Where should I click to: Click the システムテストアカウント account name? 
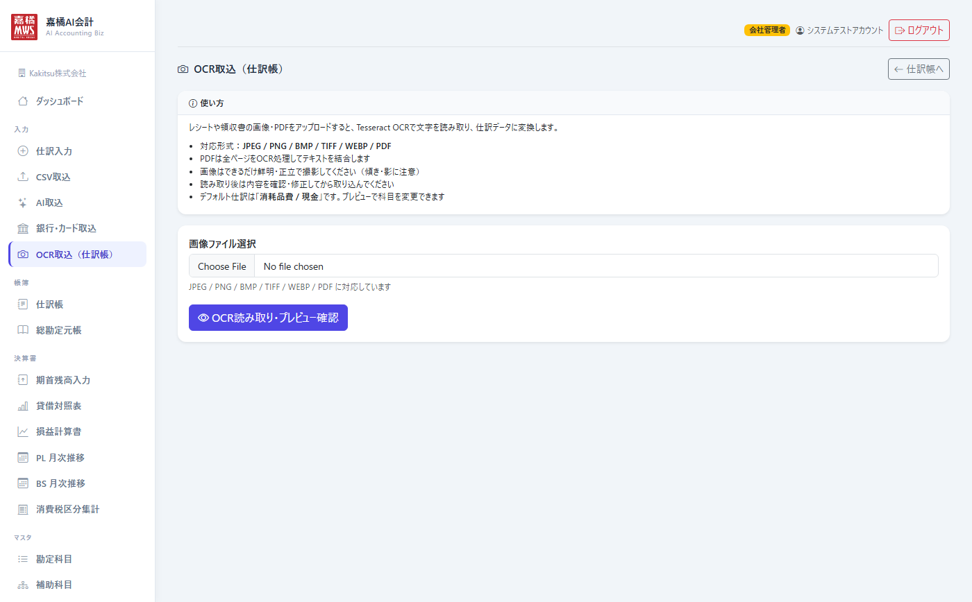[845, 31]
